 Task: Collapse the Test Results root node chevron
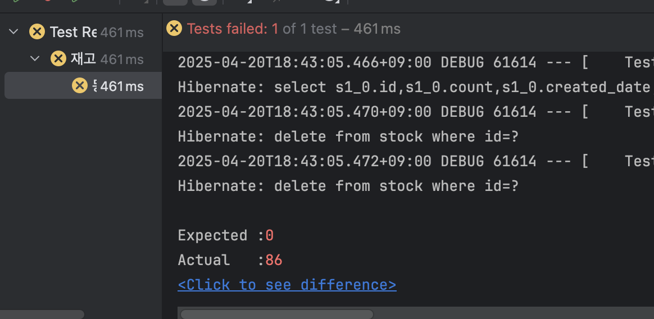pyautogui.click(x=13, y=31)
